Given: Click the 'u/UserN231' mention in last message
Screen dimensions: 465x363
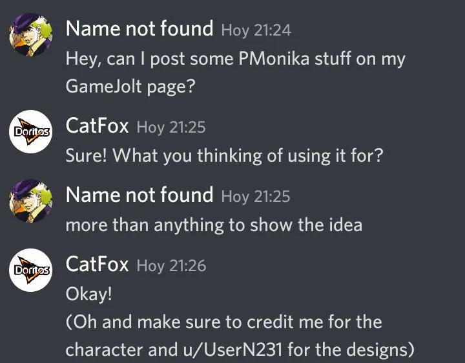Looking at the screenshot, I should click(232, 349).
